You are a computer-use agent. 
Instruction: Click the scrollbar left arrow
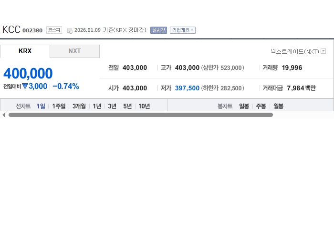tap(3, 115)
